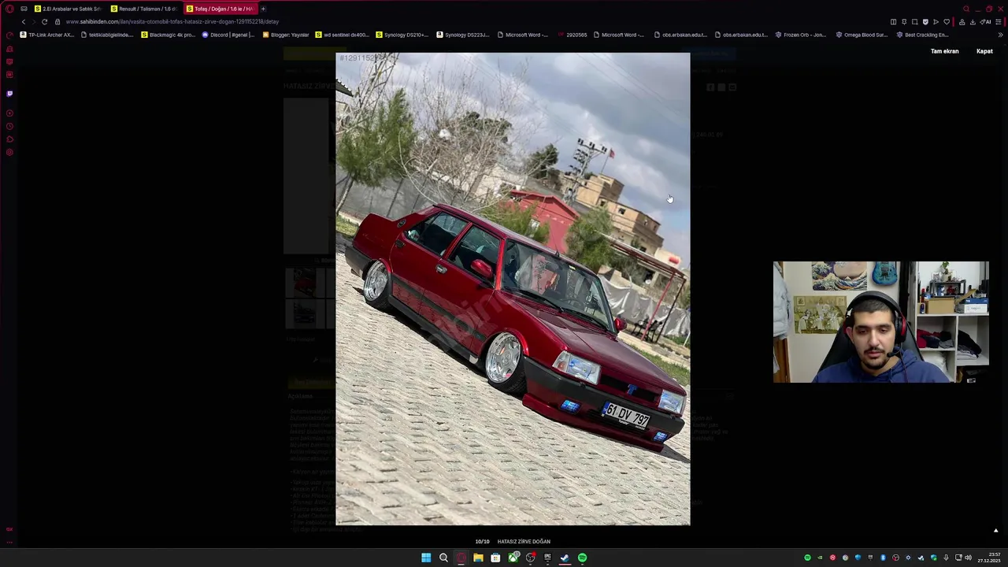
Task: Open Omega Blood Sur bookmark
Action: click(x=862, y=35)
